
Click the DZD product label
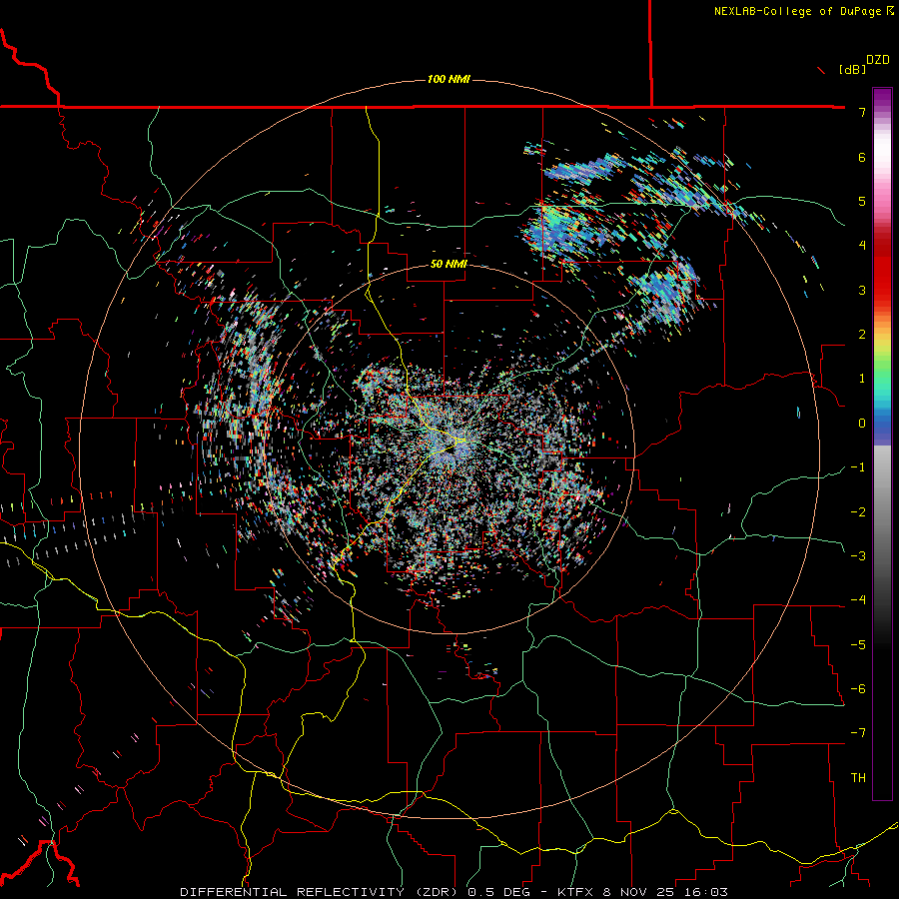pyautogui.click(x=878, y=60)
